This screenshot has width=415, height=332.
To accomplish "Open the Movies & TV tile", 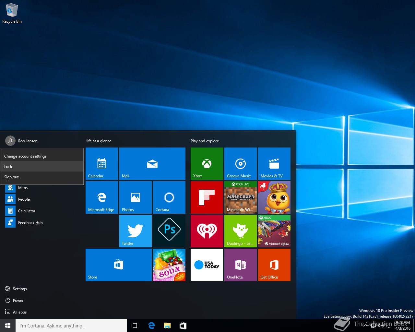I will [x=274, y=164].
